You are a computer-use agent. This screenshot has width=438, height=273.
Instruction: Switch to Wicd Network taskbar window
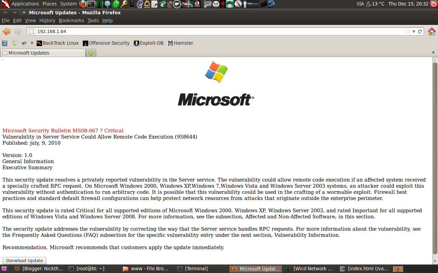[x=310, y=269]
